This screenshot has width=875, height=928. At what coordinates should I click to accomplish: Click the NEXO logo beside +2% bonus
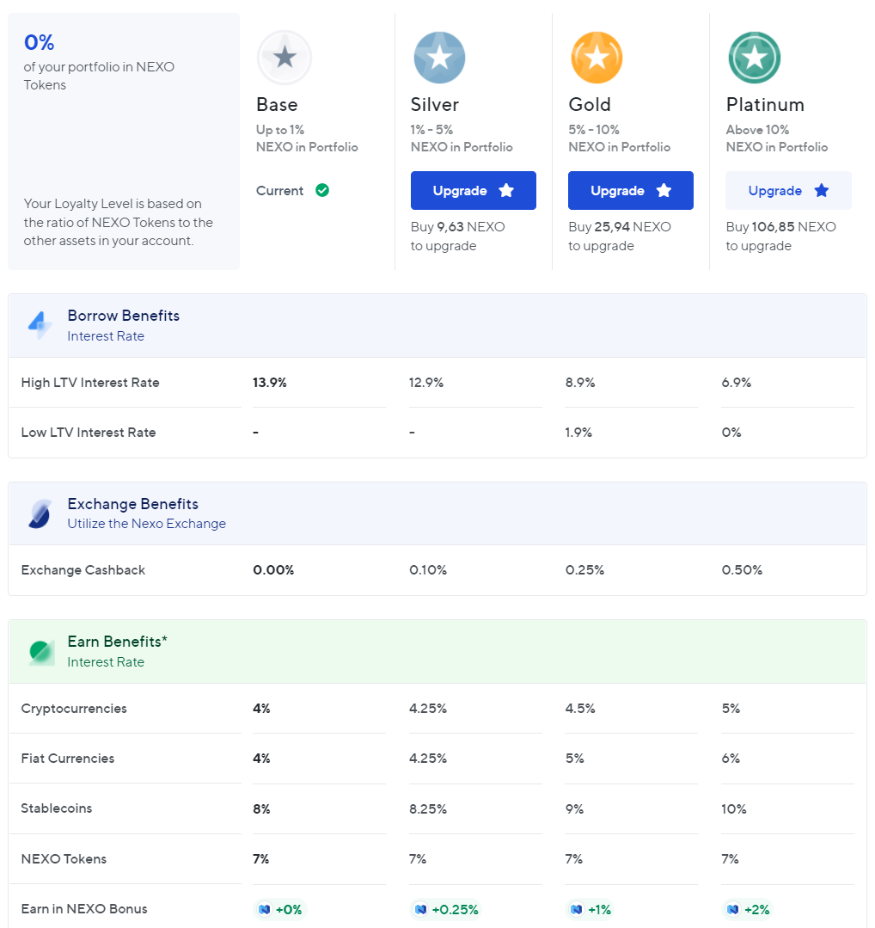click(732, 909)
